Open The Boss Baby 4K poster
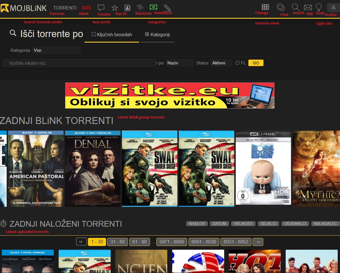The width and height of the screenshot is (340, 273). coord(263,168)
